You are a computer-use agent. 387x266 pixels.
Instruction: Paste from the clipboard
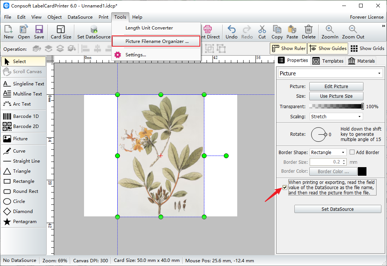(292, 32)
